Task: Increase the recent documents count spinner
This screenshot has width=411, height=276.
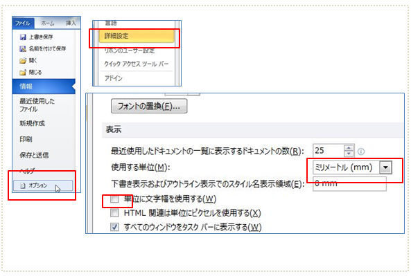Action: pos(349,148)
